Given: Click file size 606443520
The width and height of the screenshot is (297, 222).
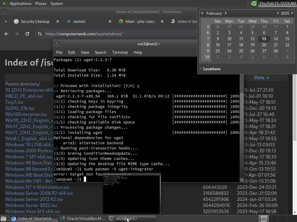Looking at the screenshot, I should click(x=215, y=187).
